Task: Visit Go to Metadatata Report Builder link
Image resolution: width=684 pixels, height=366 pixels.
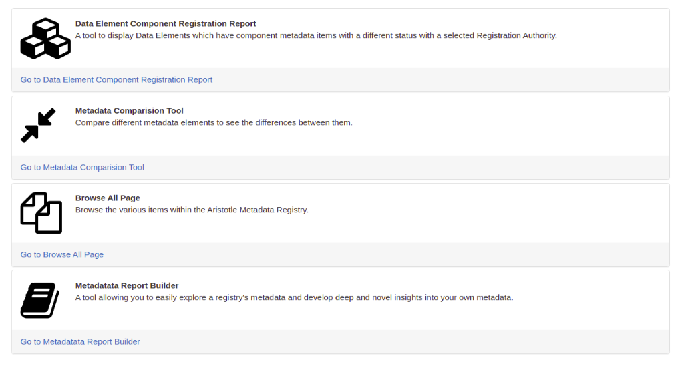Action: [x=80, y=341]
